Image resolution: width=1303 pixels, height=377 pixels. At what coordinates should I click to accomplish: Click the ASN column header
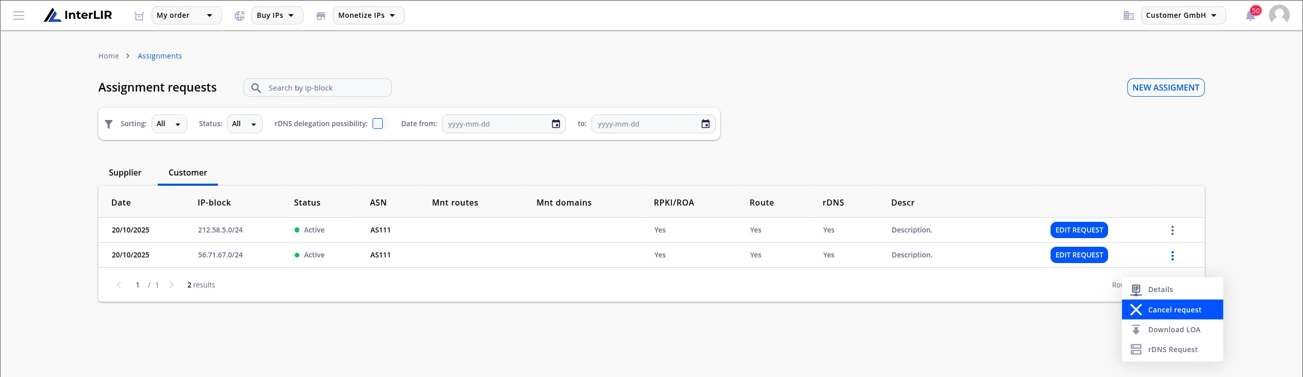point(378,202)
